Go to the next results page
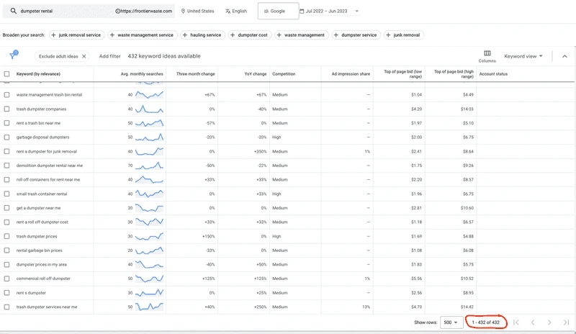The width and height of the screenshot is (576, 334). pos(549,322)
